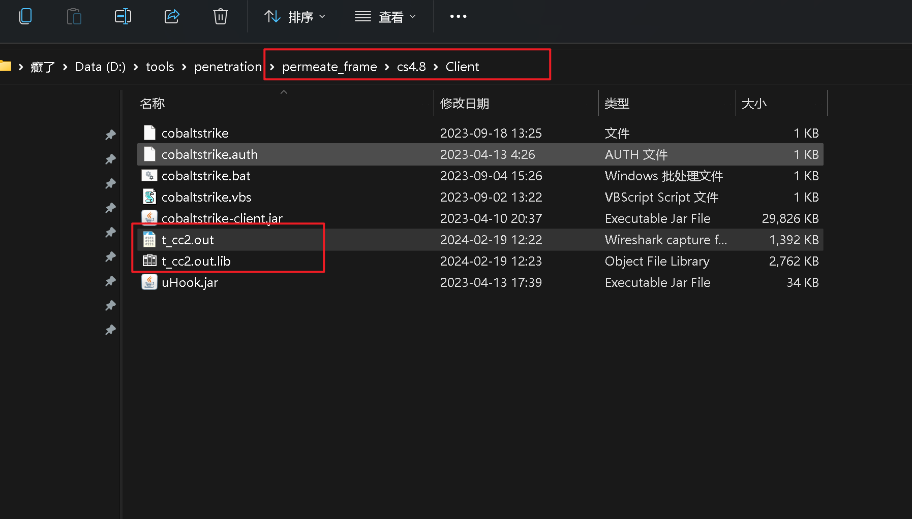Select the file name cobaltstrike.bat

(206, 176)
